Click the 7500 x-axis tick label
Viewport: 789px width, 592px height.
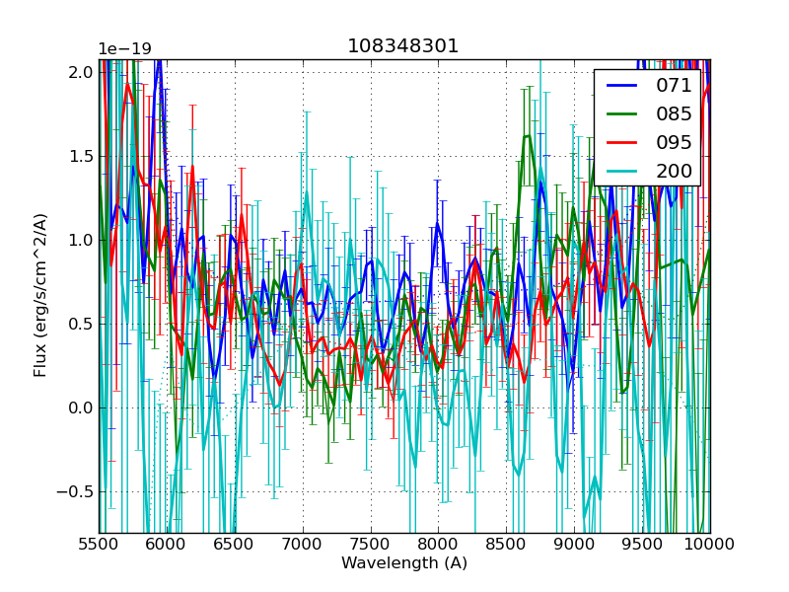[370, 545]
